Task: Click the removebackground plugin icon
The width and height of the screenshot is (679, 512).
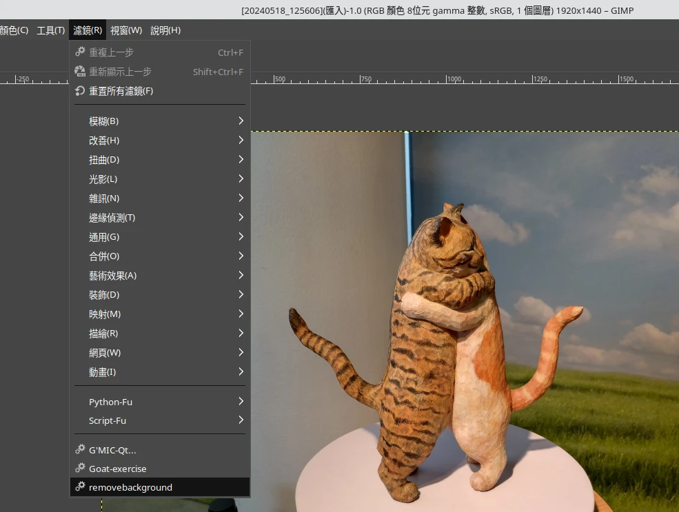Action: pyautogui.click(x=80, y=487)
